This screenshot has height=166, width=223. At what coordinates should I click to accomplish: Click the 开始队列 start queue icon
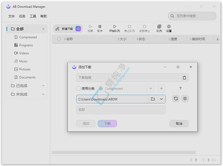click(x=114, y=29)
